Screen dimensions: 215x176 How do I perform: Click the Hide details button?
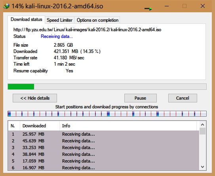click(35, 98)
